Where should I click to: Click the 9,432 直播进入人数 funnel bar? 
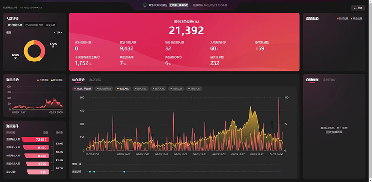(x=36, y=148)
